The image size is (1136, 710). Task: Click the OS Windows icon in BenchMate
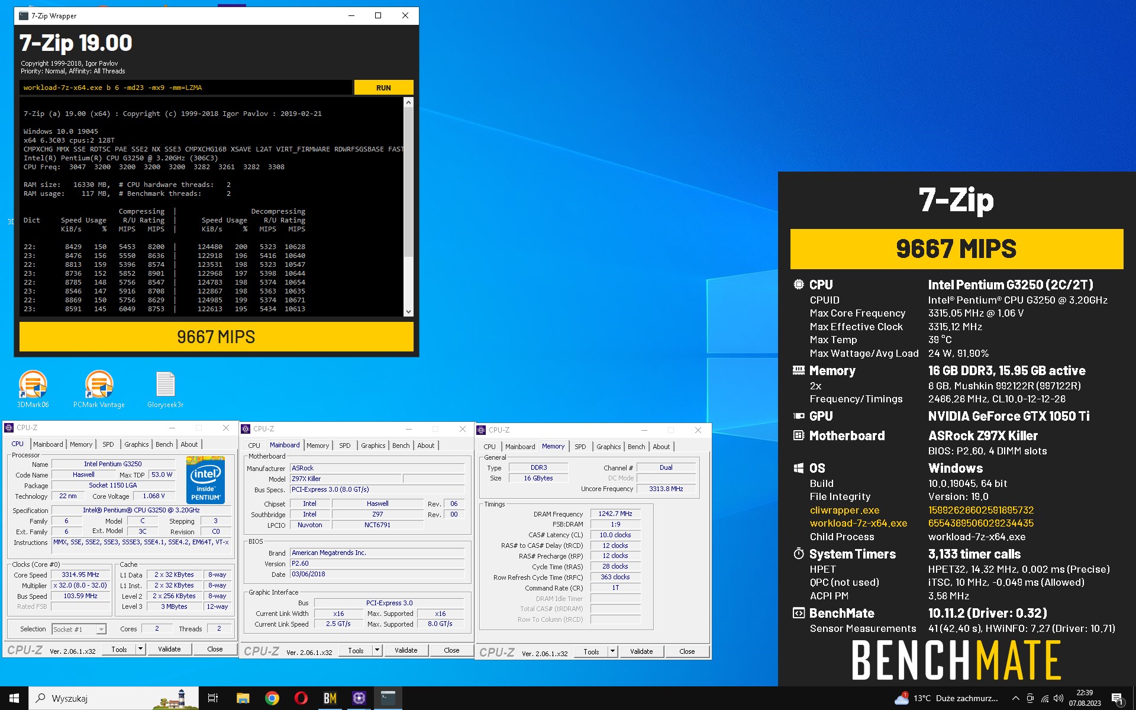(x=799, y=468)
